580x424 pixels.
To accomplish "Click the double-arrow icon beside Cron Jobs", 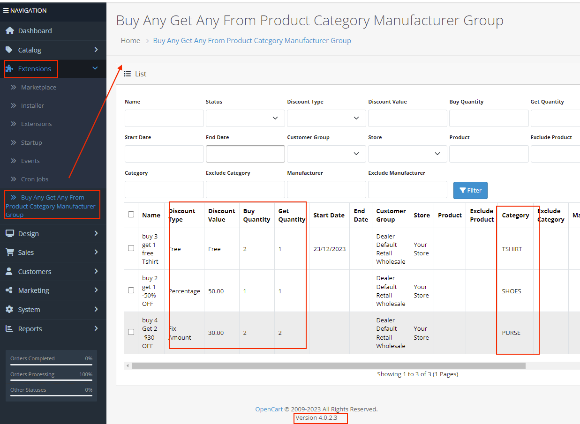I will [14, 179].
